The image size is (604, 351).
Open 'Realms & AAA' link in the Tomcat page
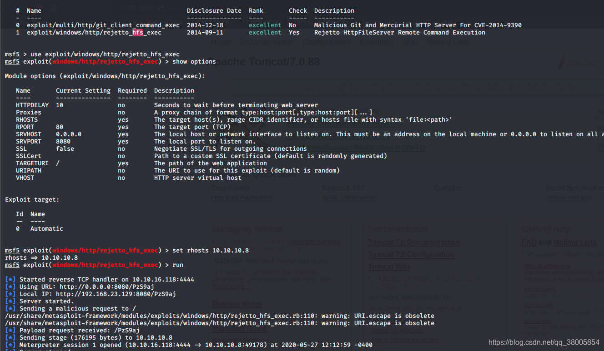click(344, 188)
